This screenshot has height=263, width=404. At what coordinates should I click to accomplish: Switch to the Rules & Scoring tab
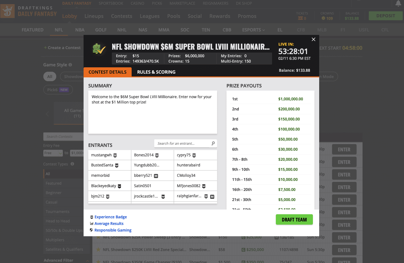click(156, 72)
